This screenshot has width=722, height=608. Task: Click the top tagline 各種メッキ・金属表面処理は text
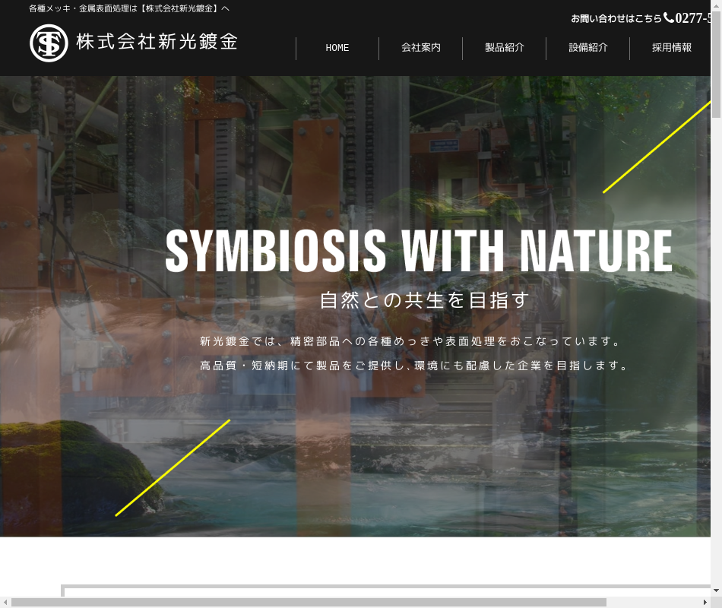point(128,8)
